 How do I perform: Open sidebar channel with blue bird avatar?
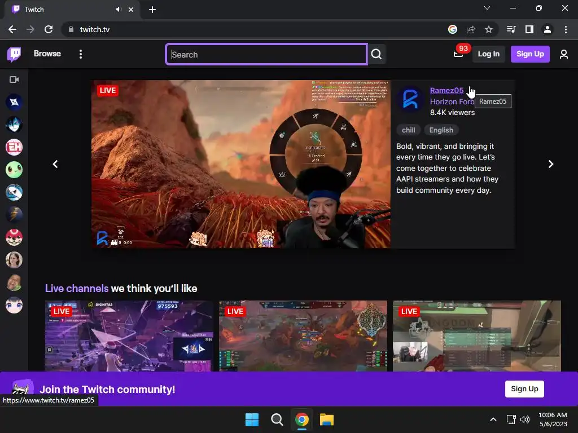pyautogui.click(x=14, y=192)
